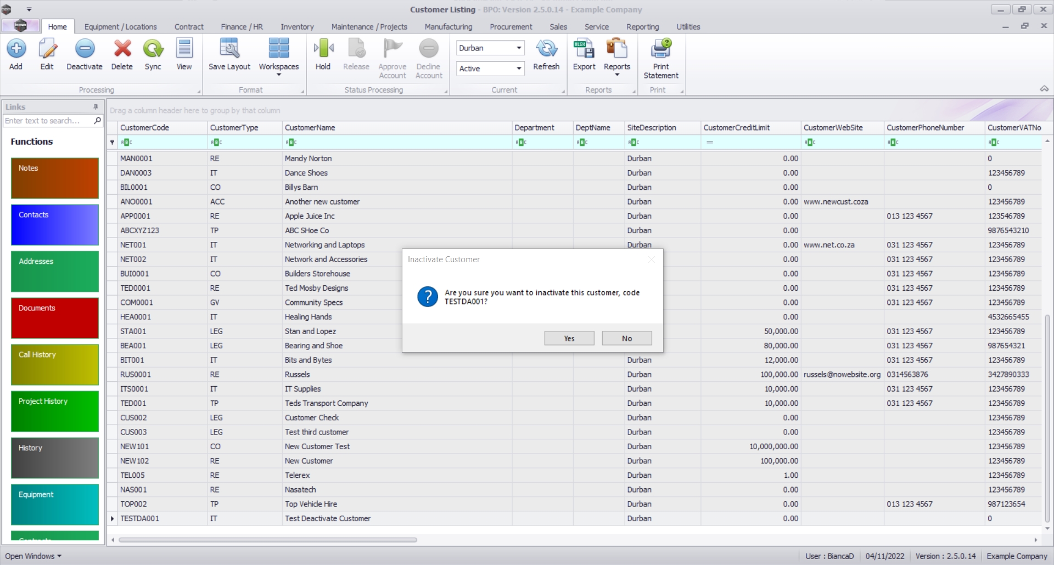This screenshot has width=1054, height=565.
Task: Open the quick access toolbar dropdown arrow
Action: [x=29, y=9]
